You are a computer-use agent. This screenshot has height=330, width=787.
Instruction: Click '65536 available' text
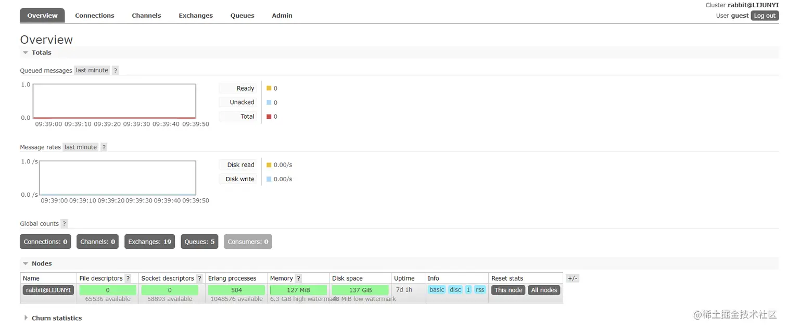107,299
